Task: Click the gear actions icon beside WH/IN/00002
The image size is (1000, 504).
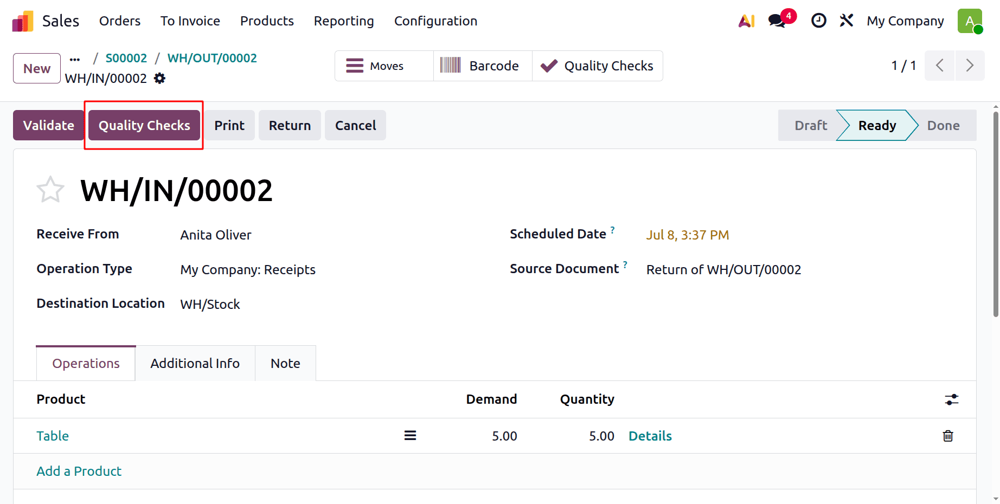Action: (159, 79)
